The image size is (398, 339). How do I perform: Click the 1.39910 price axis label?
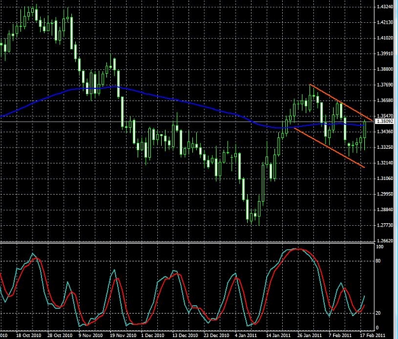[385, 53]
